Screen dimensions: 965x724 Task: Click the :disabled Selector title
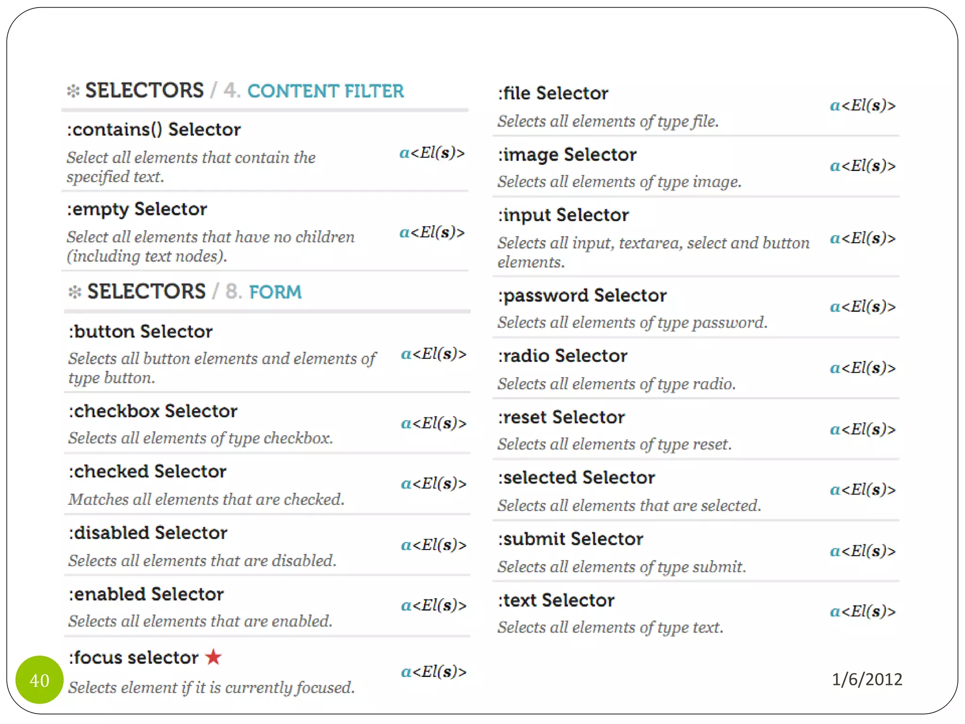tap(148, 533)
